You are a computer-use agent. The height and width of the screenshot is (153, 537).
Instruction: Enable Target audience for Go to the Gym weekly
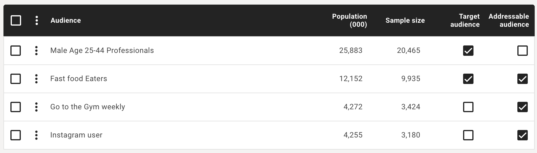point(468,107)
